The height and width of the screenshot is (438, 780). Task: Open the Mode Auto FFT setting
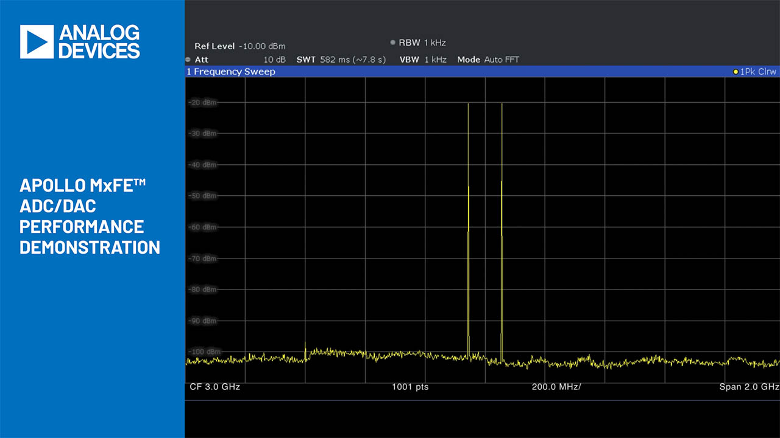click(488, 60)
